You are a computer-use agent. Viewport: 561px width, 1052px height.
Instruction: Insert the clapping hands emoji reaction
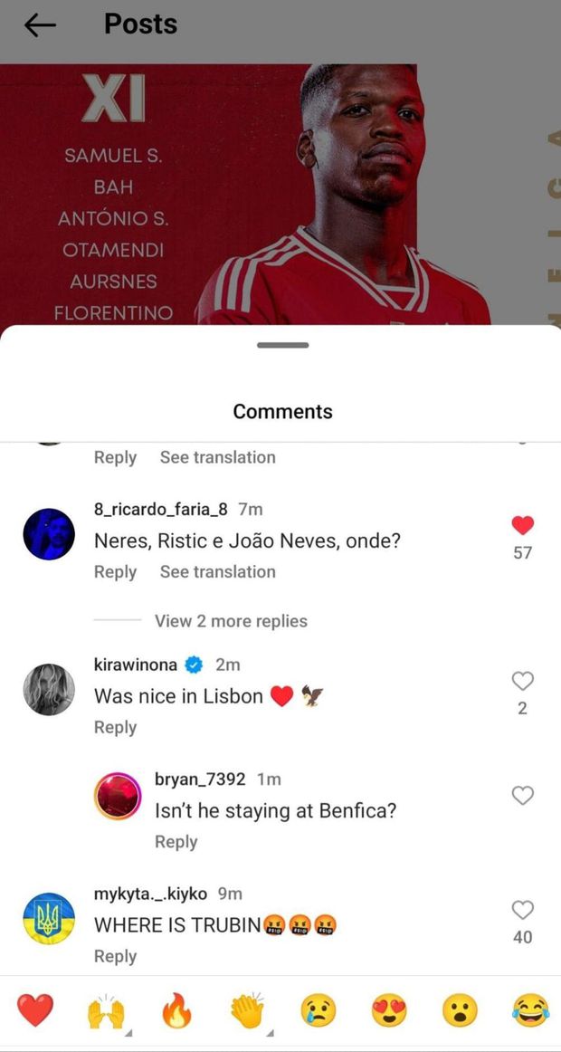[x=248, y=1011]
